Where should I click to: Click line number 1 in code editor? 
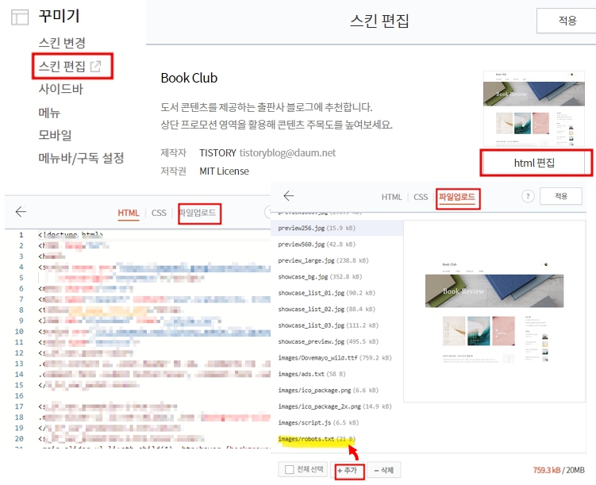pyautogui.click(x=21, y=235)
